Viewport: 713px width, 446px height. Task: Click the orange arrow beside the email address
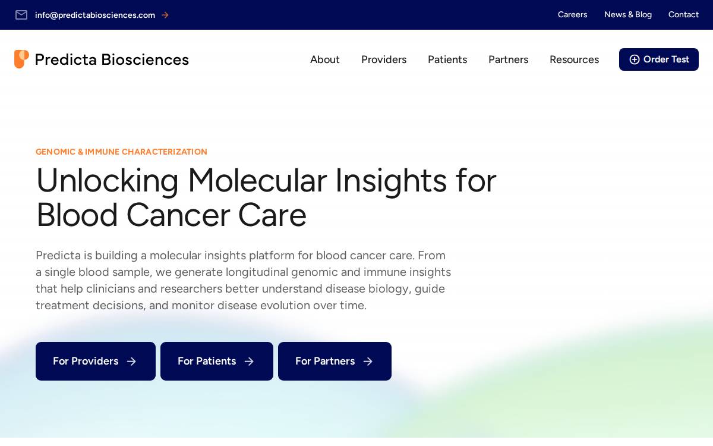click(x=165, y=15)
